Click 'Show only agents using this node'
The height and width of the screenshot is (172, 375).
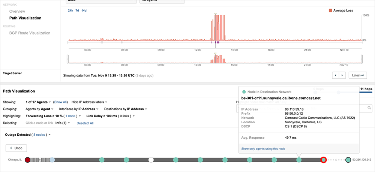click(x=263, y=149)
